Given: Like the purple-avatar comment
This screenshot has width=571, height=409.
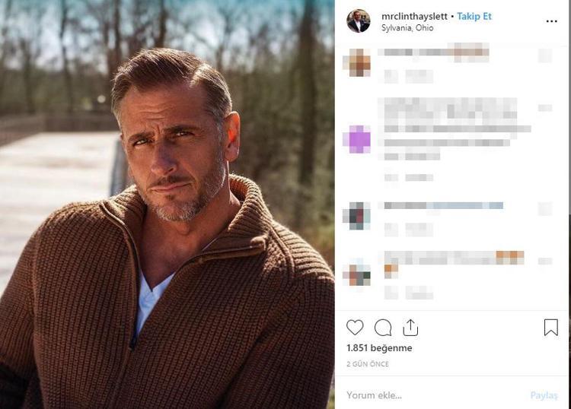Looking at the screenshot, I should pos(545,108).
